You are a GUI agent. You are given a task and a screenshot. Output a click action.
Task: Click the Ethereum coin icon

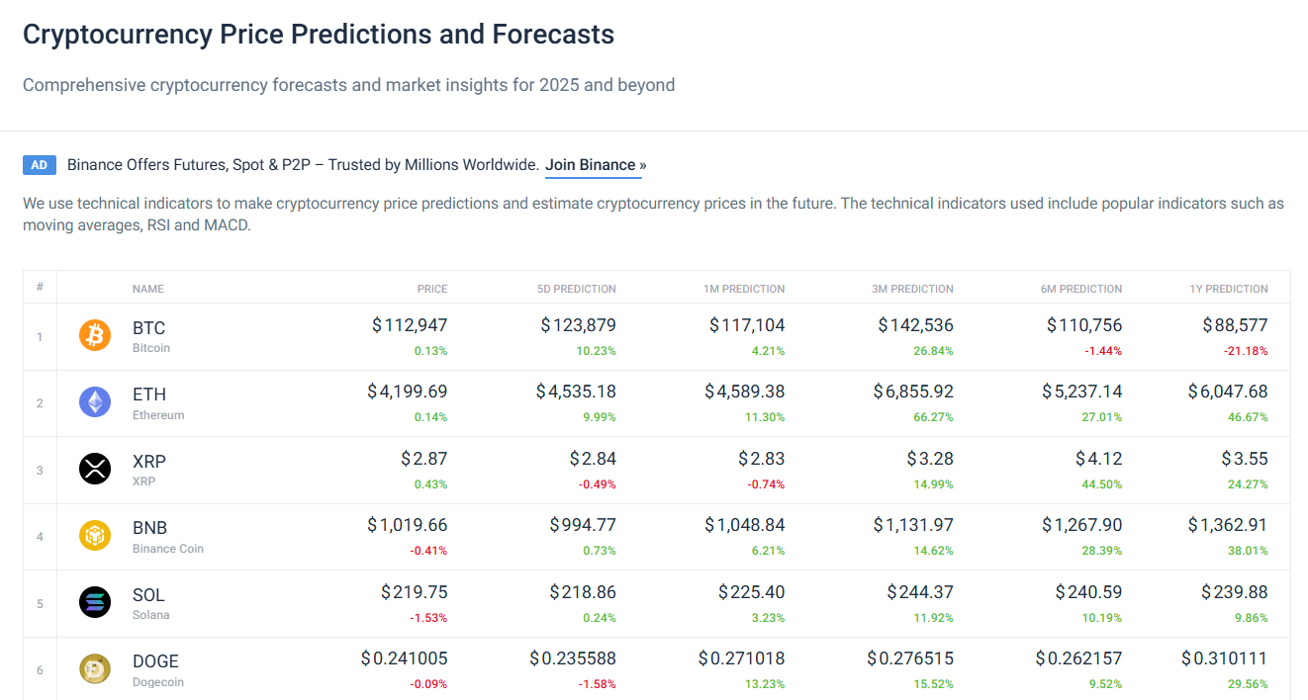tap(95, 402)
